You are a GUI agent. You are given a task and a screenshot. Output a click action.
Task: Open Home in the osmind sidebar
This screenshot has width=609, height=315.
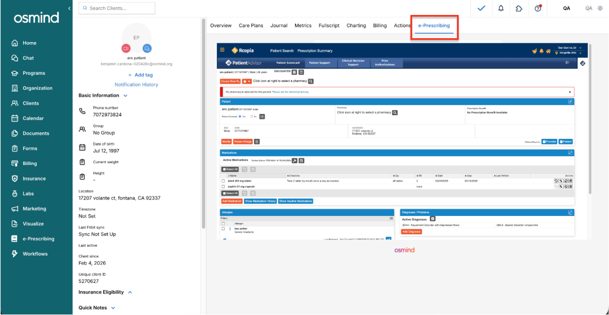point(24,43)
